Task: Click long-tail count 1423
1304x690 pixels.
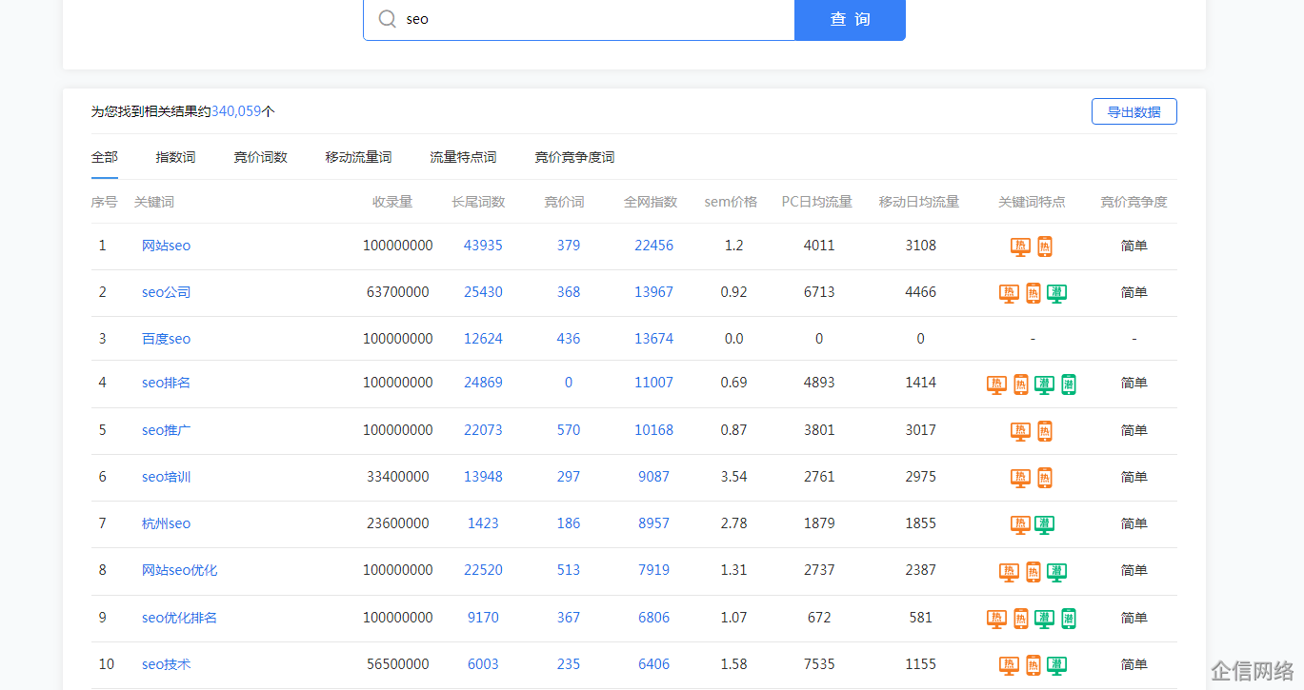Action: point(483,523)
